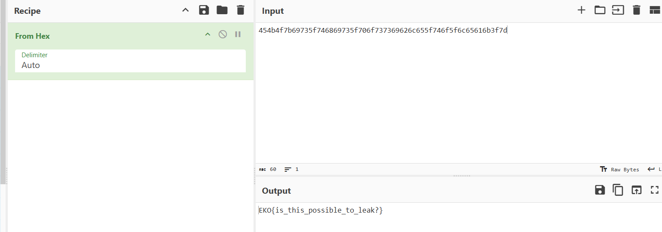
Task: Copy raw output to clipboard
Action: 618,190
